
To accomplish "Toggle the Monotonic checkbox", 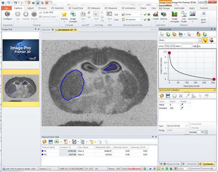I will point(190,124).
